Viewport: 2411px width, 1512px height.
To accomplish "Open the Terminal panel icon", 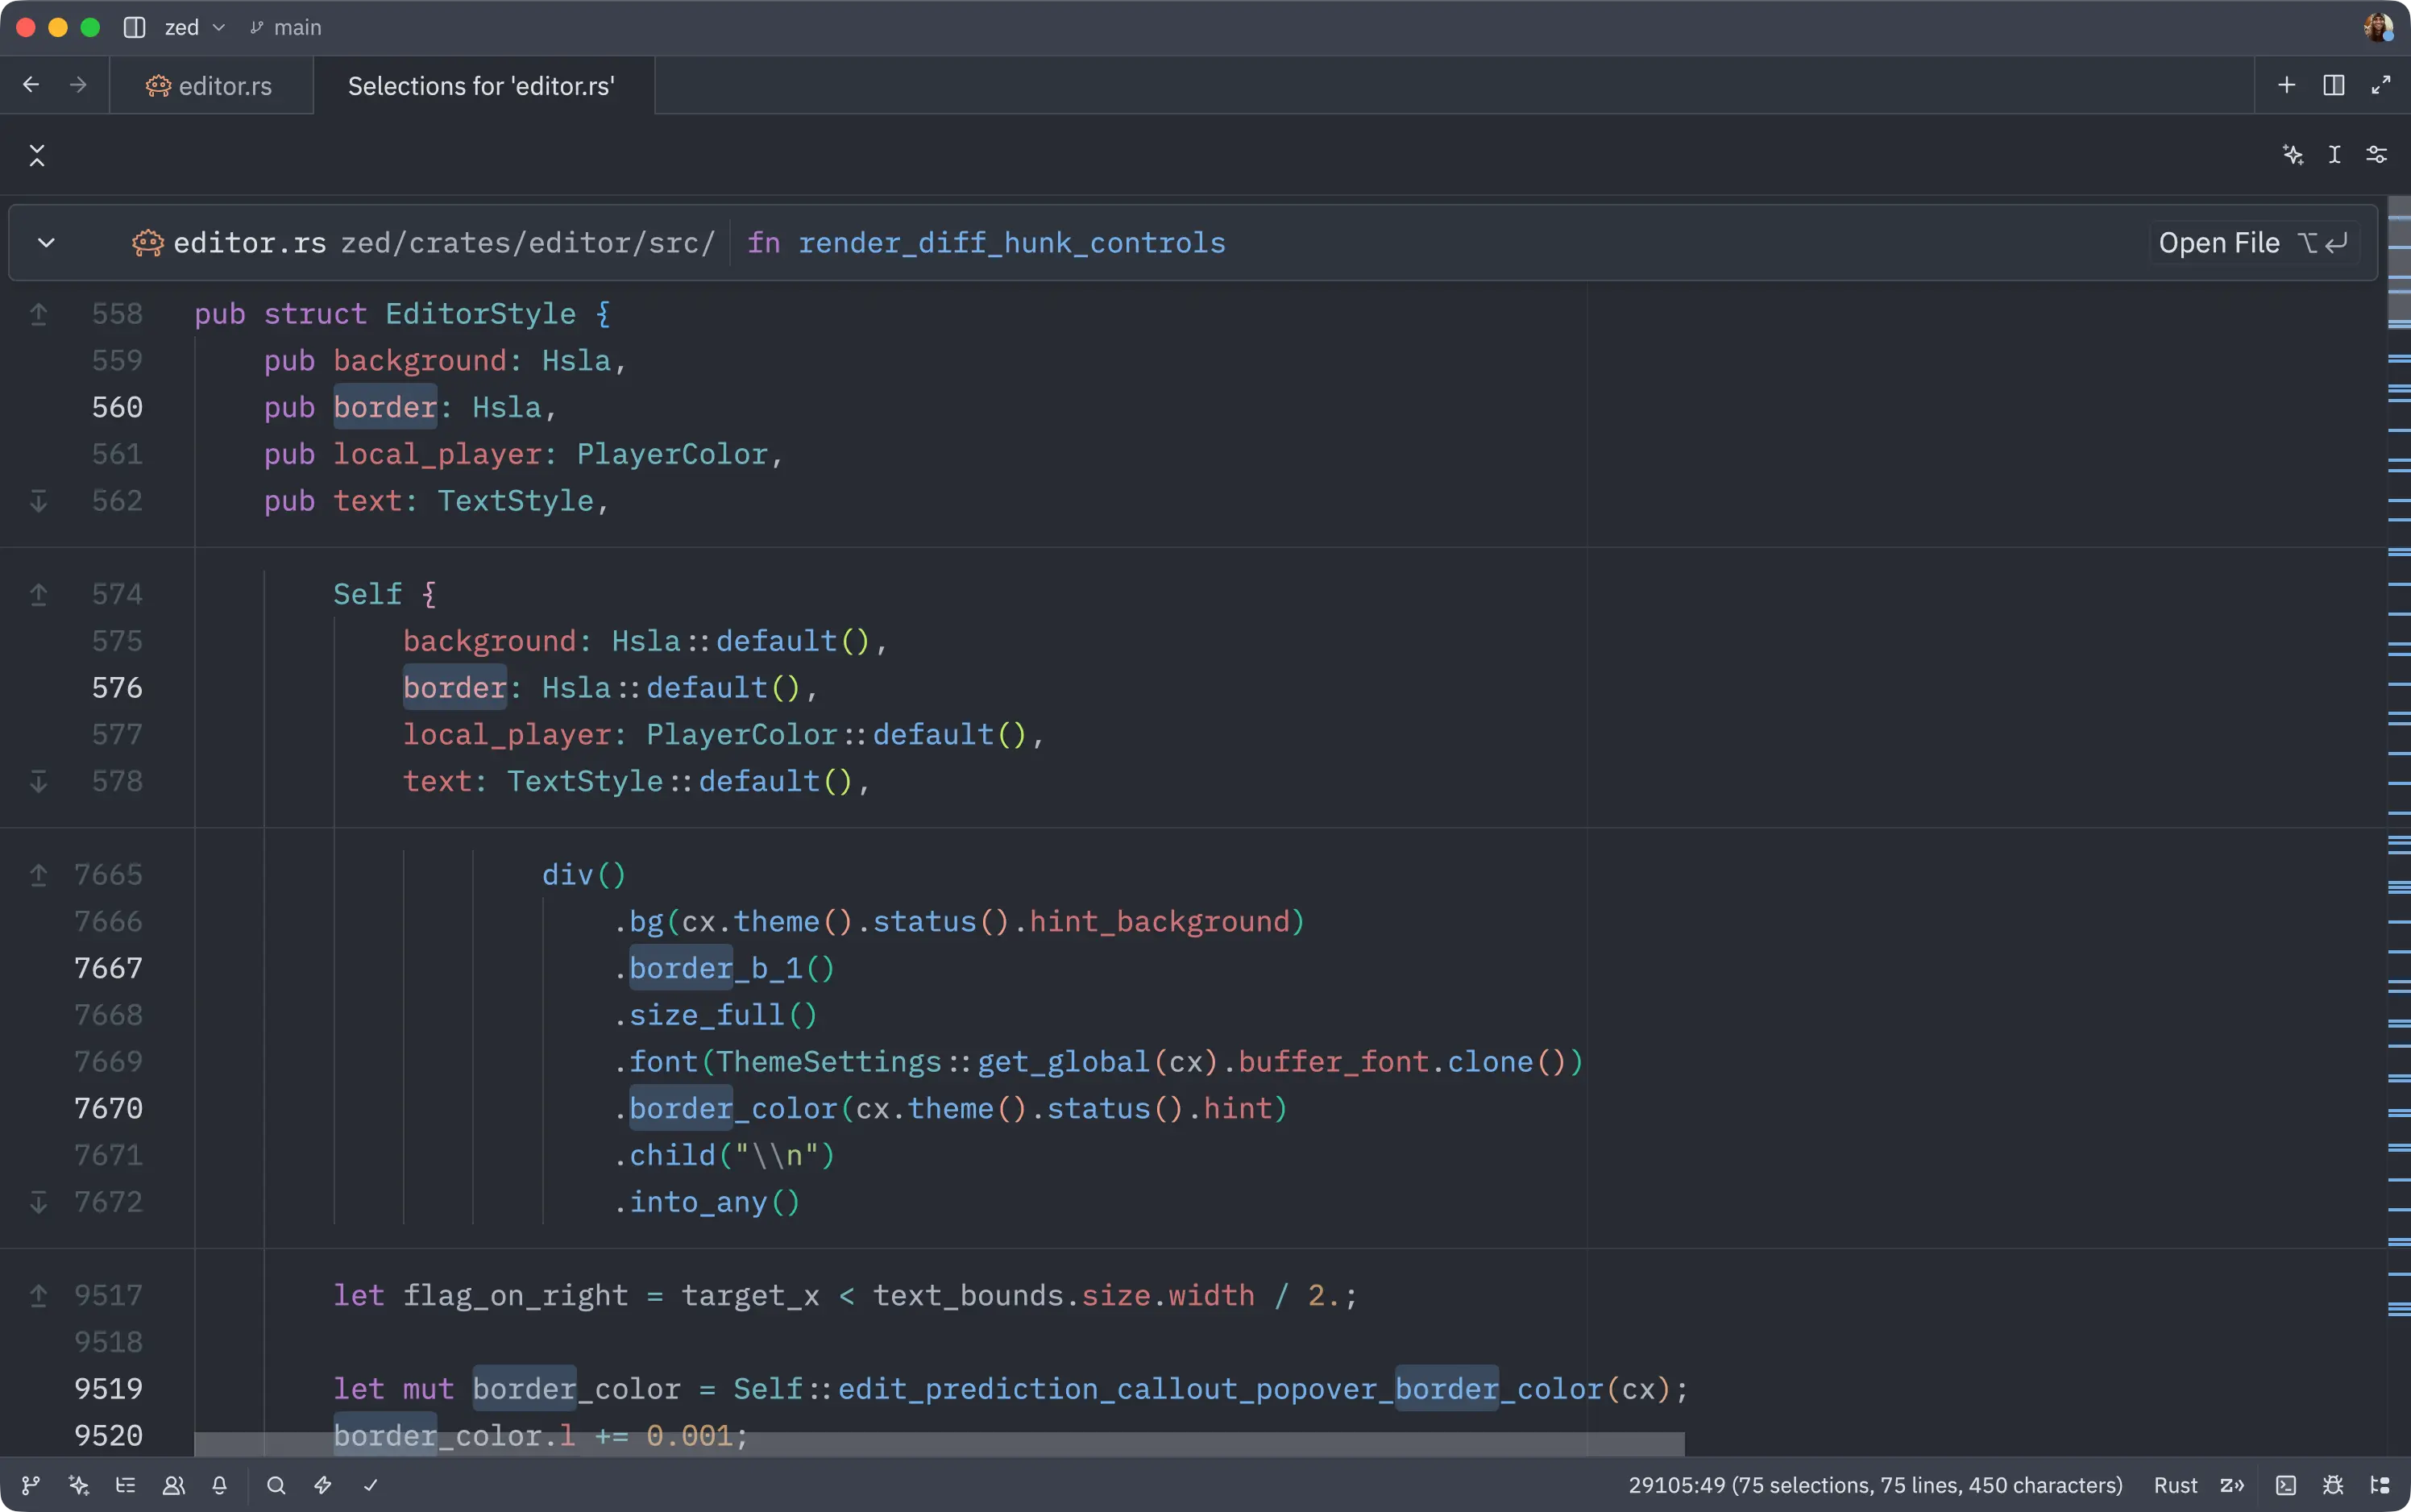I will (2285, 1485).
